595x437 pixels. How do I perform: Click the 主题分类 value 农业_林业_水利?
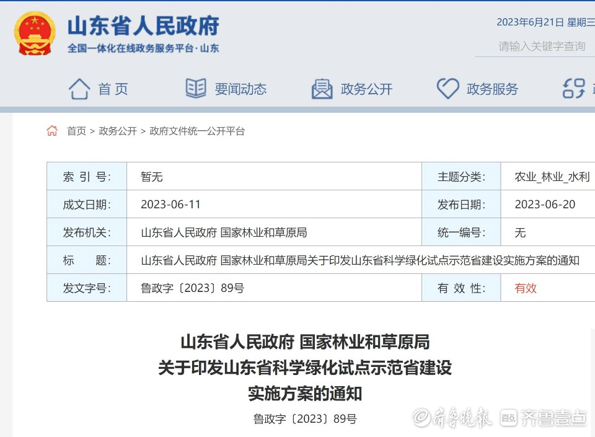pyautogui.click(x=552, y=177)
